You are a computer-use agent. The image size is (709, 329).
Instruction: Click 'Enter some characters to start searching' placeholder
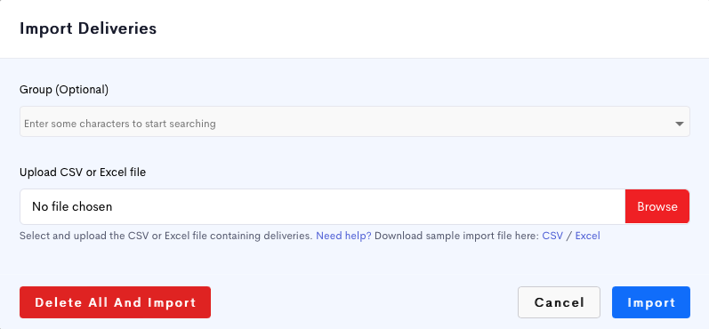(120, 124)
